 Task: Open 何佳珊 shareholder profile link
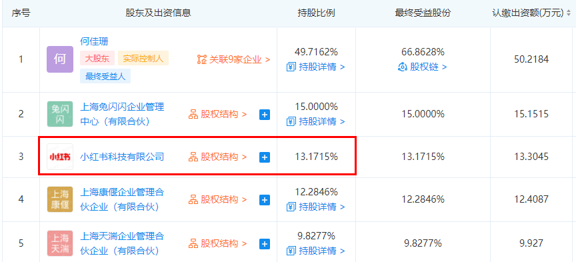[x=94, y=41]
